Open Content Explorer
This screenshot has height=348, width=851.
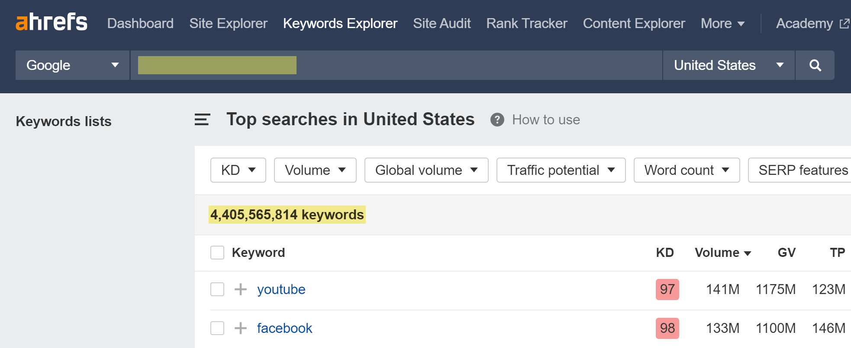point(634,23)
